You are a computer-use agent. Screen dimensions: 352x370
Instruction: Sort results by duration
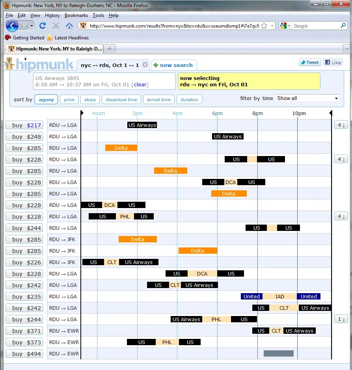point(189,100)
